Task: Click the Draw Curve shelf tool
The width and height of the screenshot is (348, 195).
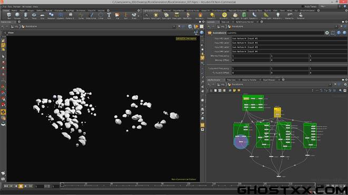Action: 91,15
